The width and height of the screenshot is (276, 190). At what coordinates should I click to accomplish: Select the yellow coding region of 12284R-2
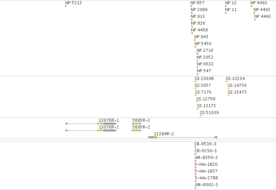pyautogui.click(x=155, y=137)
